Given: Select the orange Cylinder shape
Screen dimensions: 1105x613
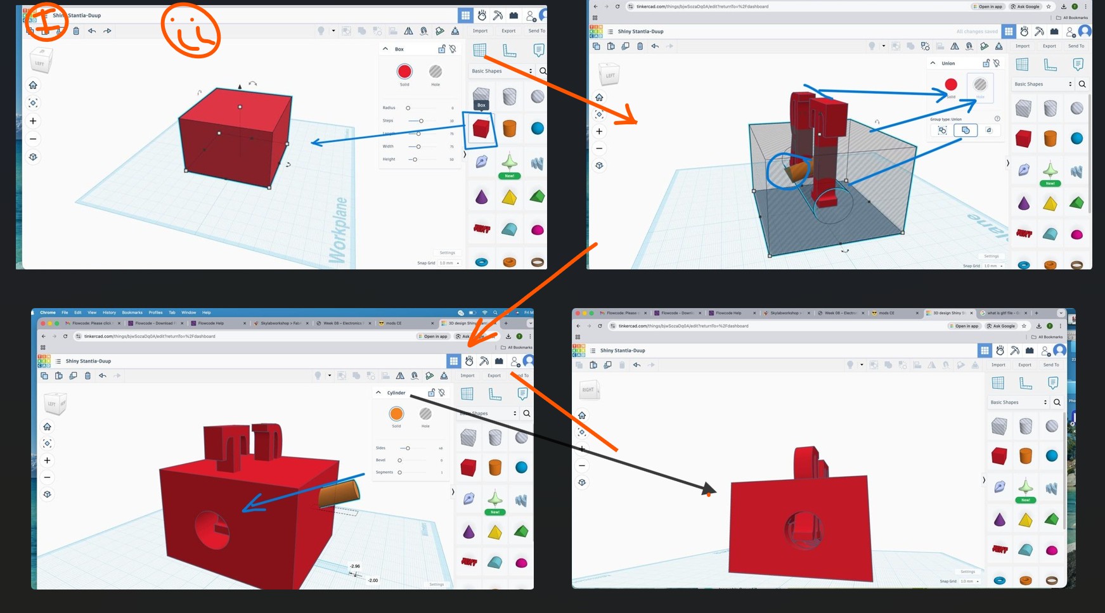Looking at the screenshot, I should [x=510, y=129].
